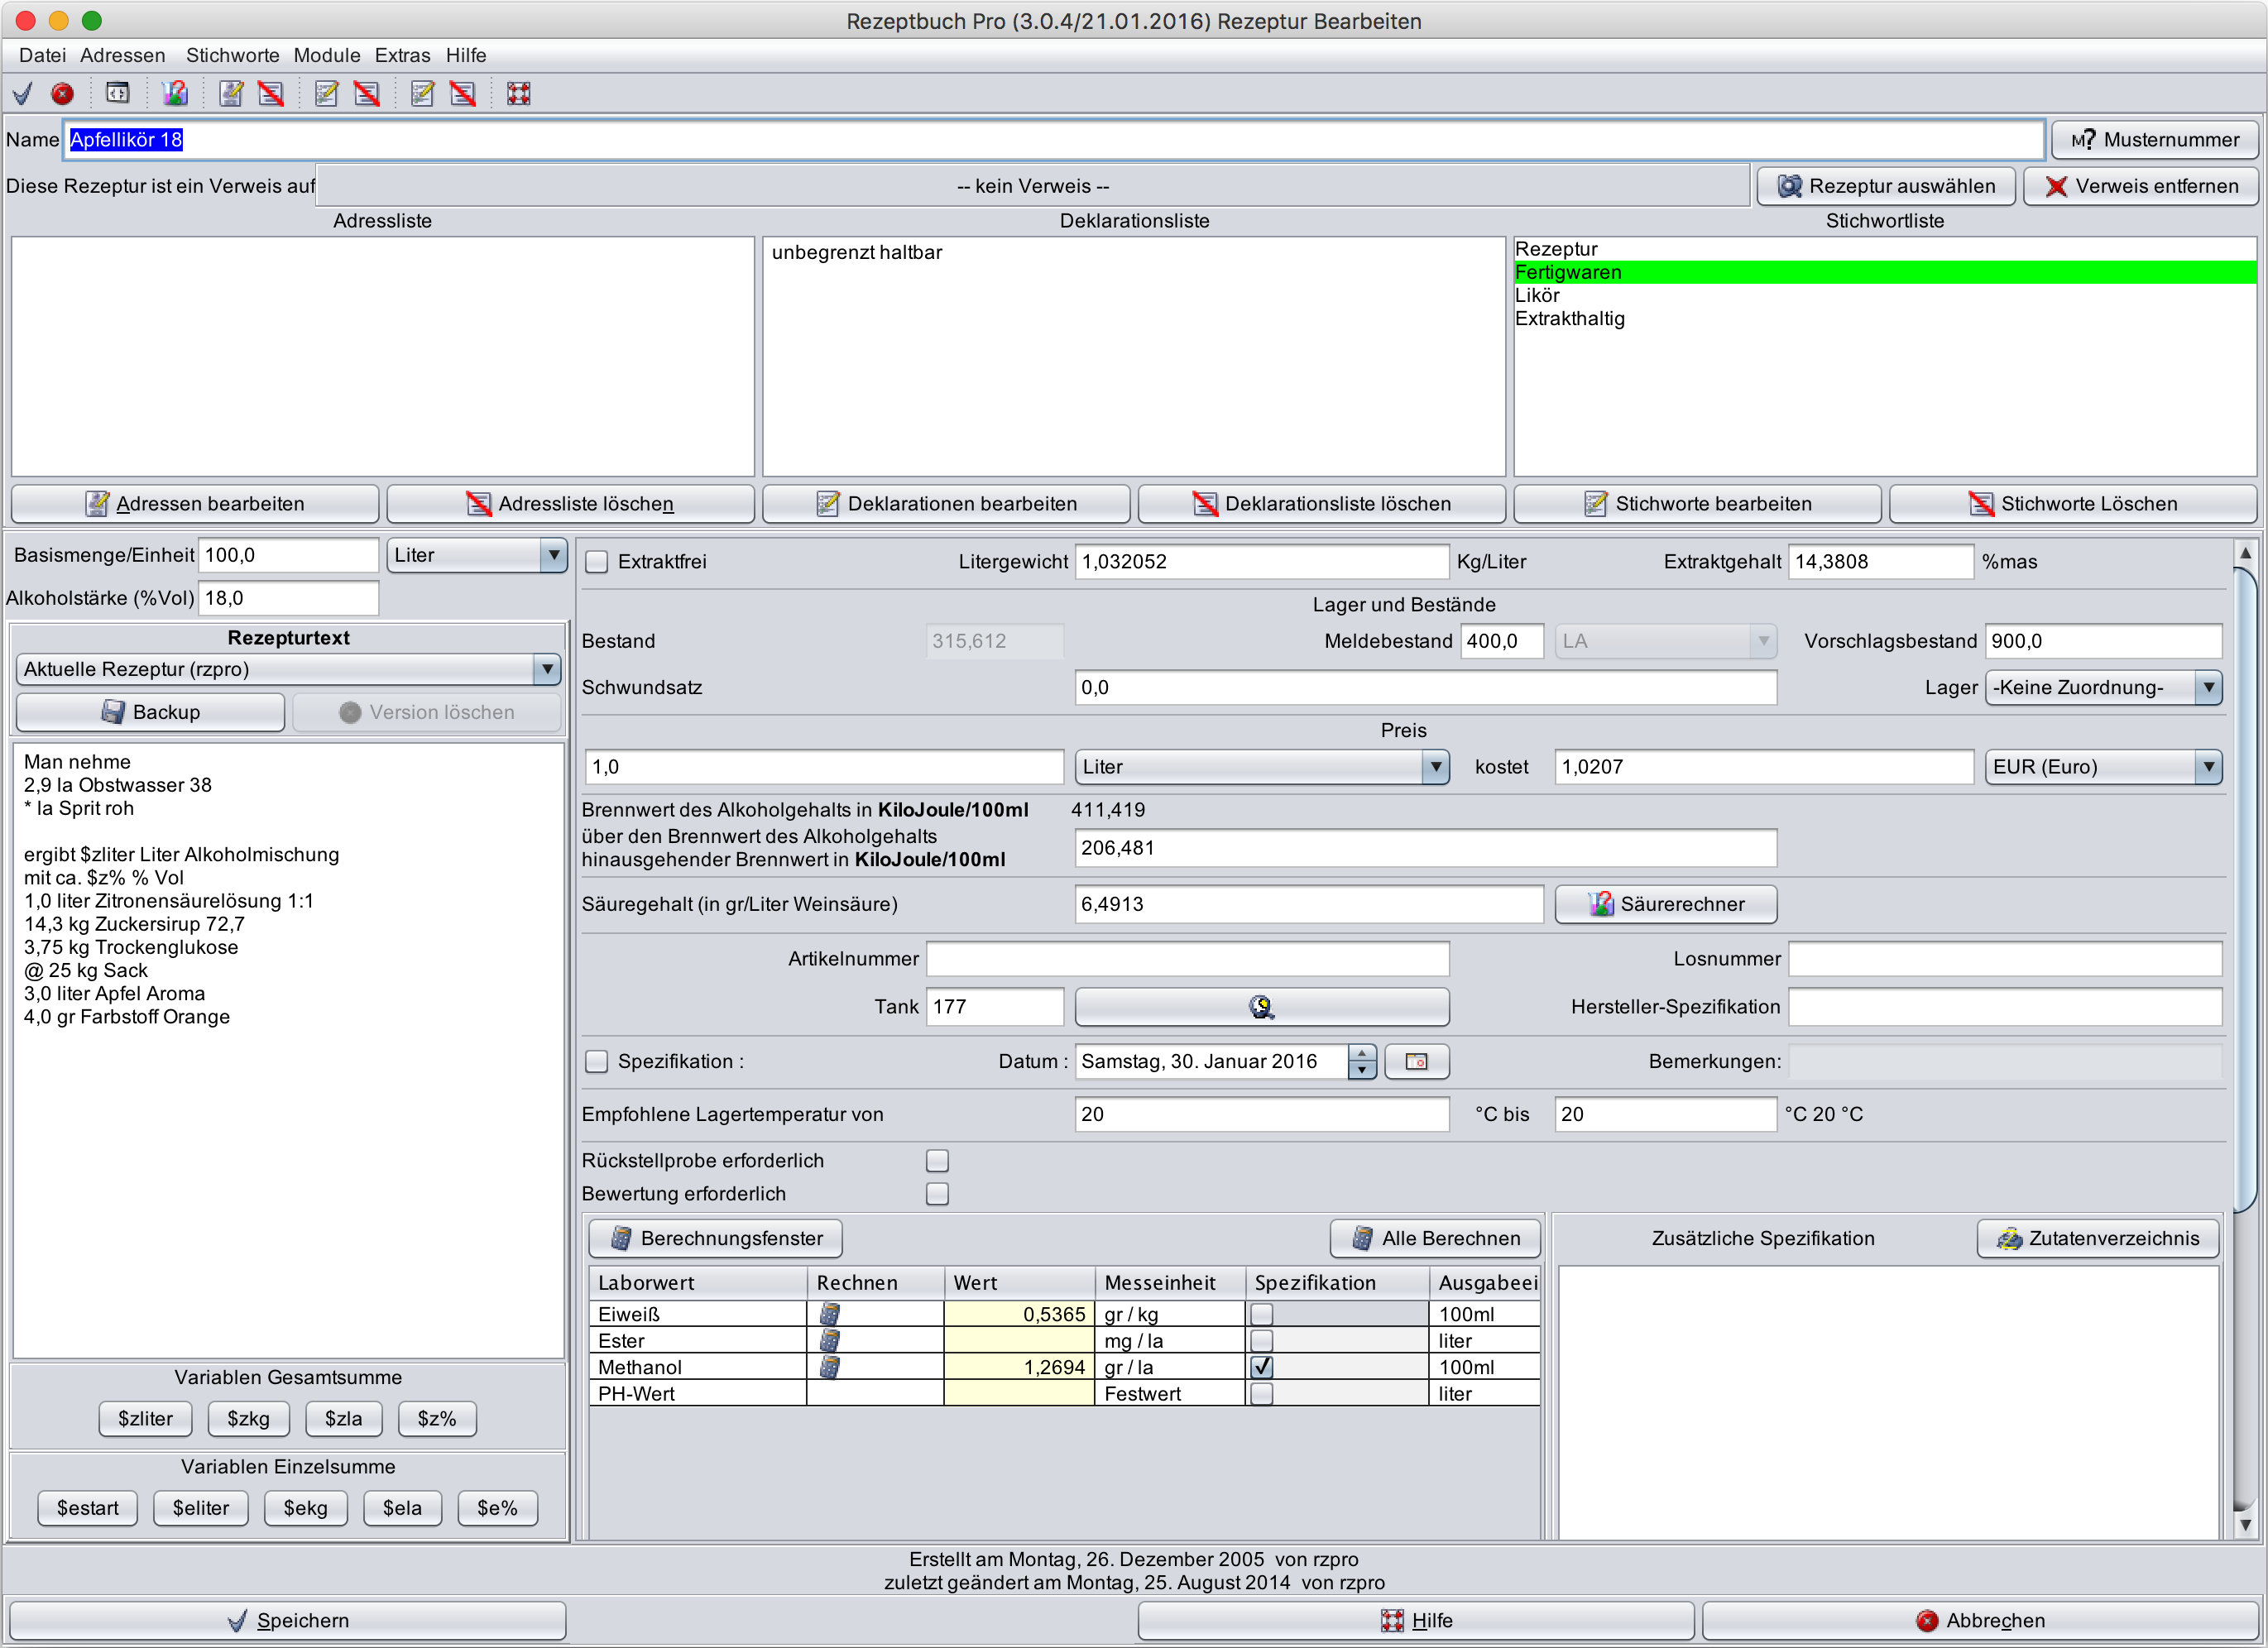Viewport: 2268px width, 1648px height.
Task: Open the Lager -Keine Zuordnung- dropdown
Action: [2102, 688]
